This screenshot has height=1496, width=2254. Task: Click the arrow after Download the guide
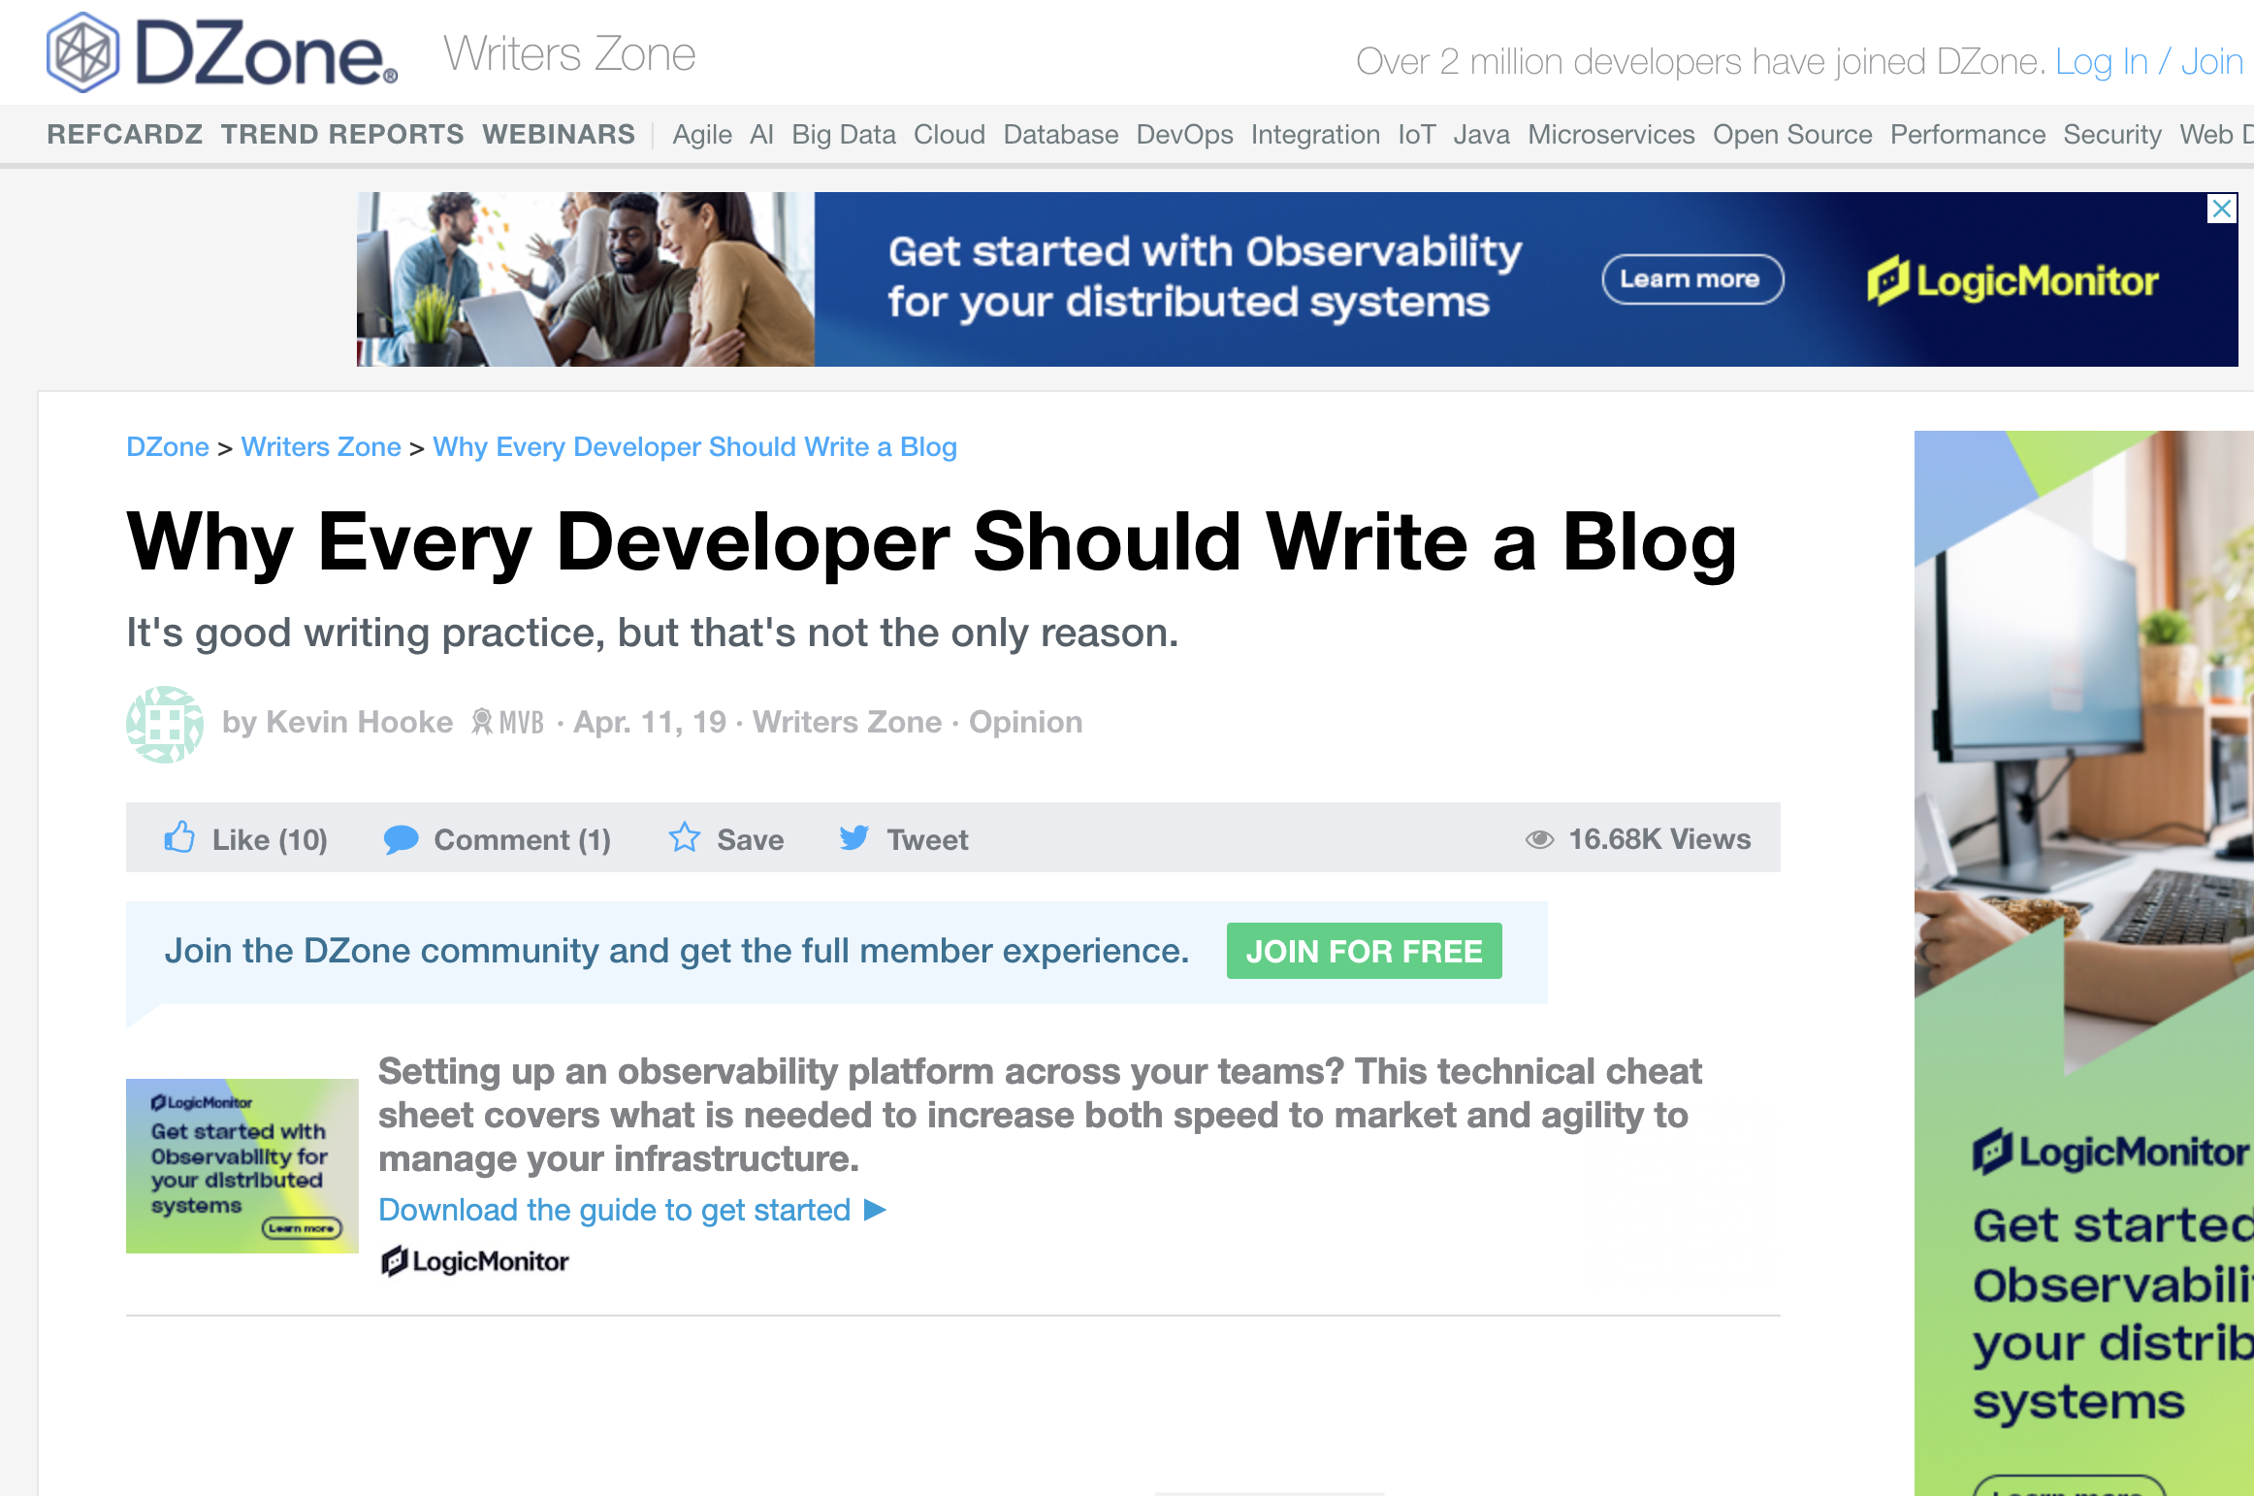(875, 1210)
